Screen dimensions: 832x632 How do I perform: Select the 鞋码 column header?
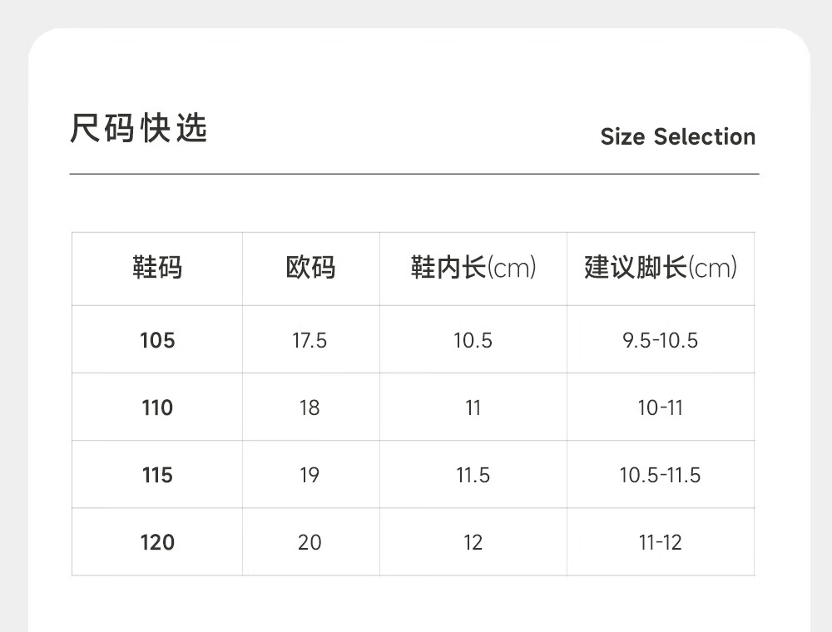157,269
